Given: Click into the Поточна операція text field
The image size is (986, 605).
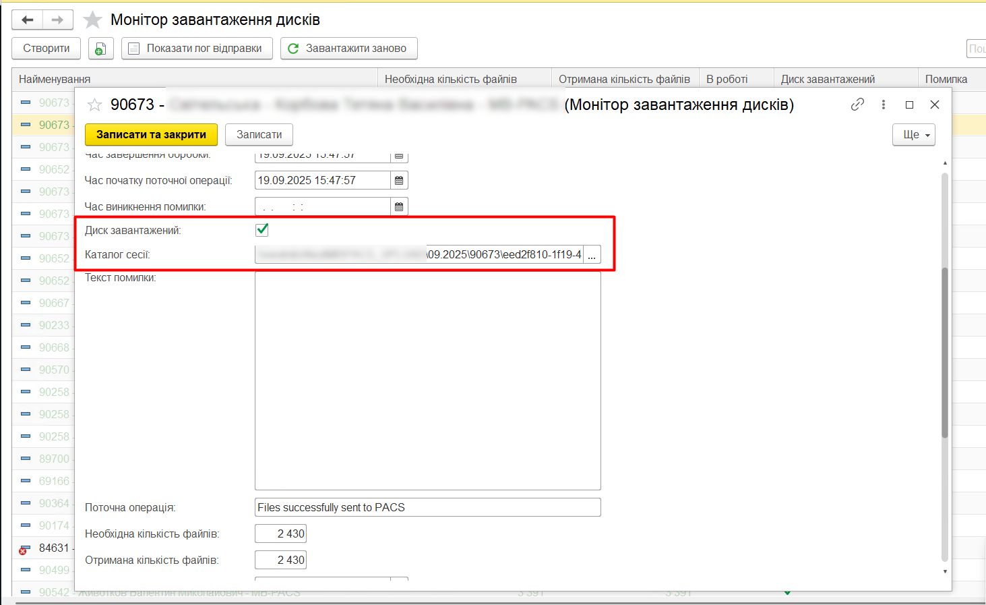Looking at the screenshot, I should 427,508.
